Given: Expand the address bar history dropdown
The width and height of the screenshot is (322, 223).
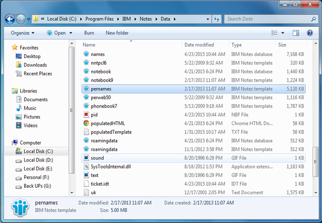Looking at the screenshot, I should point(208,19).
